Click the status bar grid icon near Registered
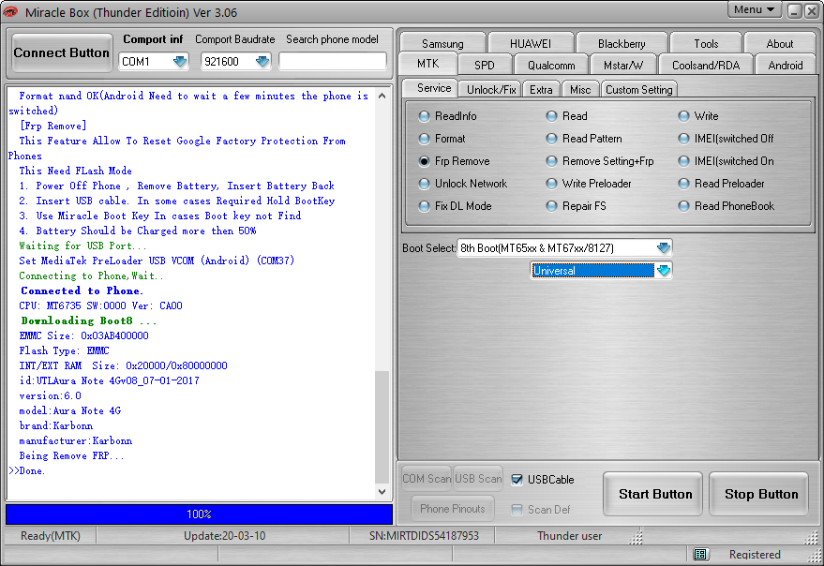This screenshot has width=824, height=566. pyautogui.click(x=700, y=554)
